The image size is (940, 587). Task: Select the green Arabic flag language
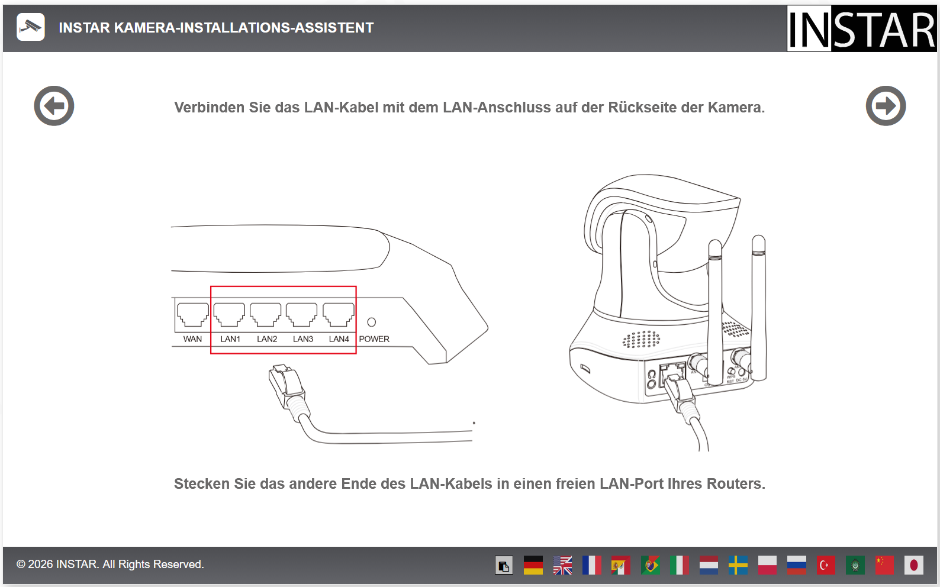855,566
